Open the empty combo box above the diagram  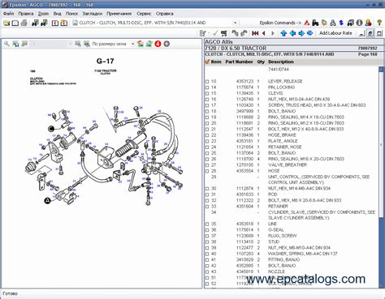coord(51,44)
